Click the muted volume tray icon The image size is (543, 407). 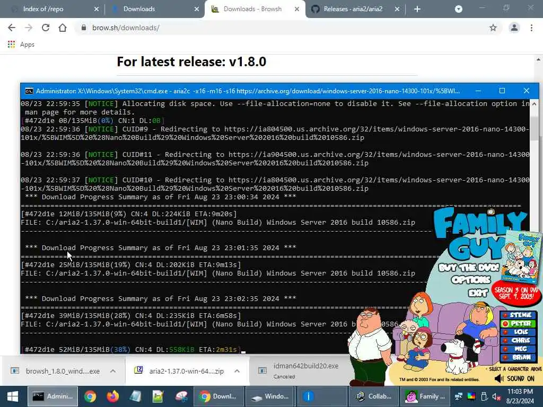click(496, 396)
